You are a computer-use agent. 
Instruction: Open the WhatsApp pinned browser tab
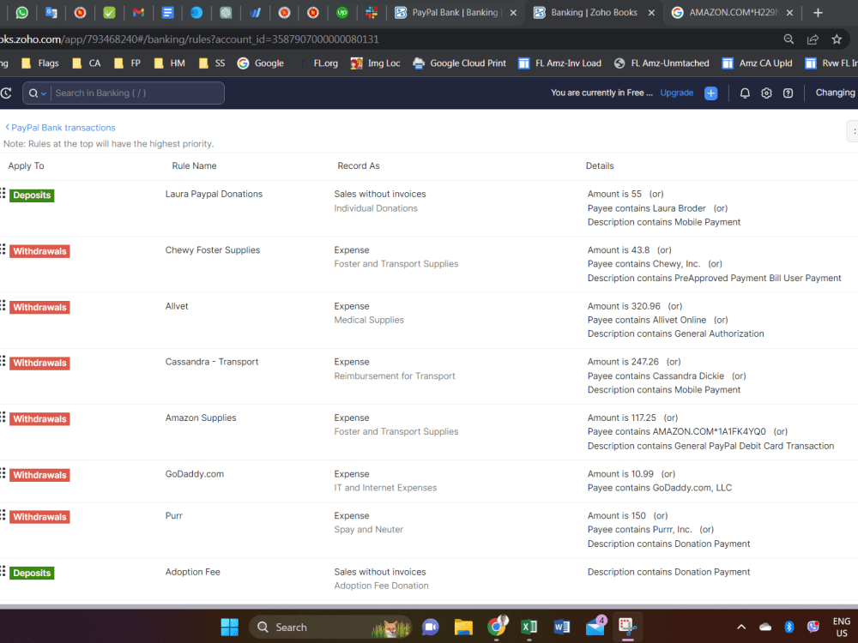[22, 12]
